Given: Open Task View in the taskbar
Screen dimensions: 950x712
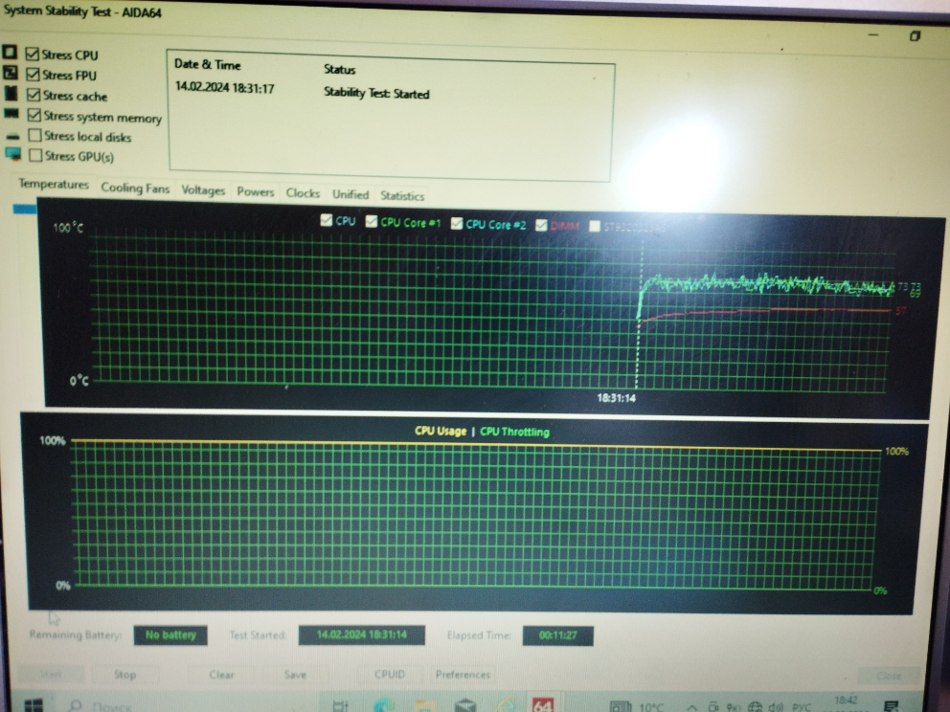Looking at the screenshot, I should point(341,706).
